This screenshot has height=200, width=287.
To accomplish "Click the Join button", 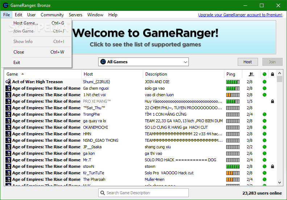I will (x=272, y=62).
